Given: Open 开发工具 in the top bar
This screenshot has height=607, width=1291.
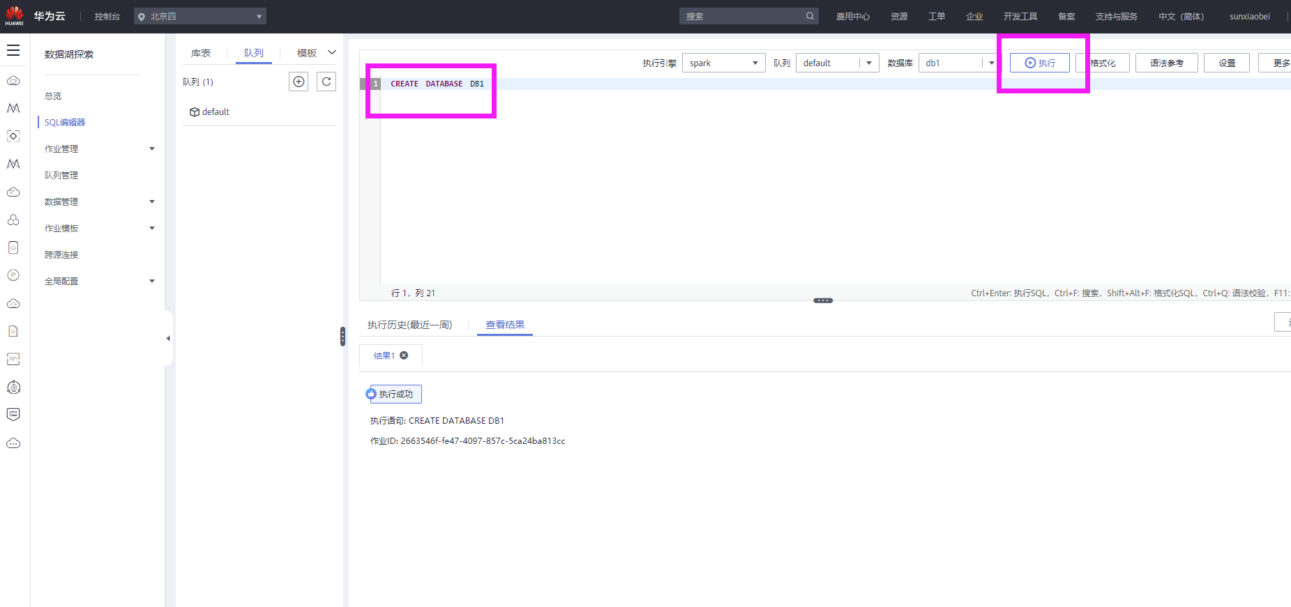Looking at the screenshot, I should click(x=1020, y=16).
